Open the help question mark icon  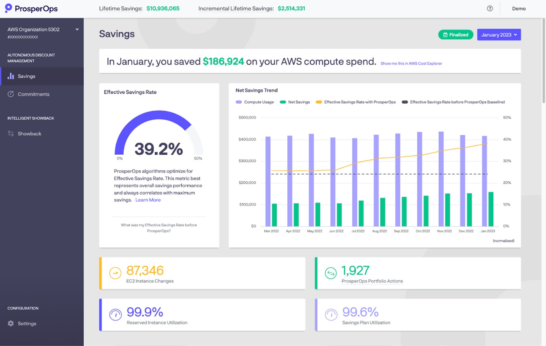[490, 8]
